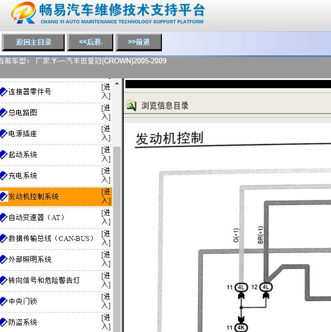The width and height of the screenshot is (331, 332).
Task: Open 电源插座 via its [进入] link
Action: click(106, 133)
